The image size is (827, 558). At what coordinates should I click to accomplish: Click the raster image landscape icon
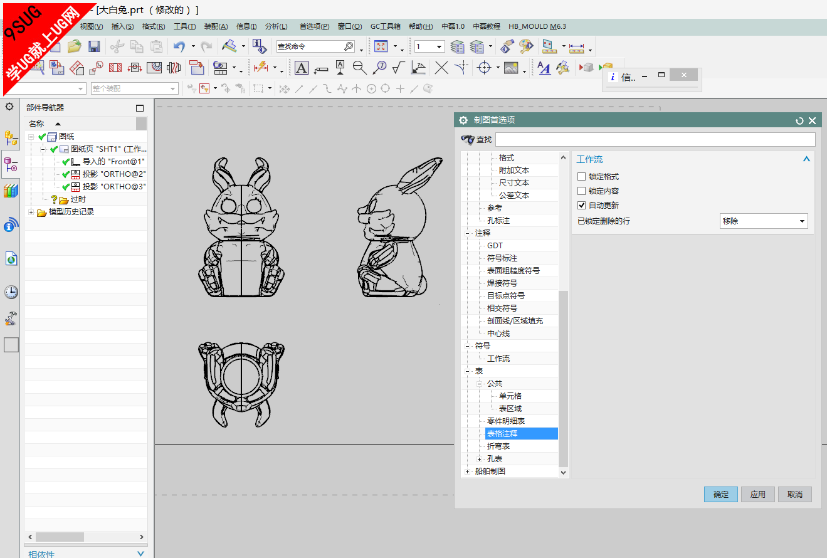click(x=511, y=68)
